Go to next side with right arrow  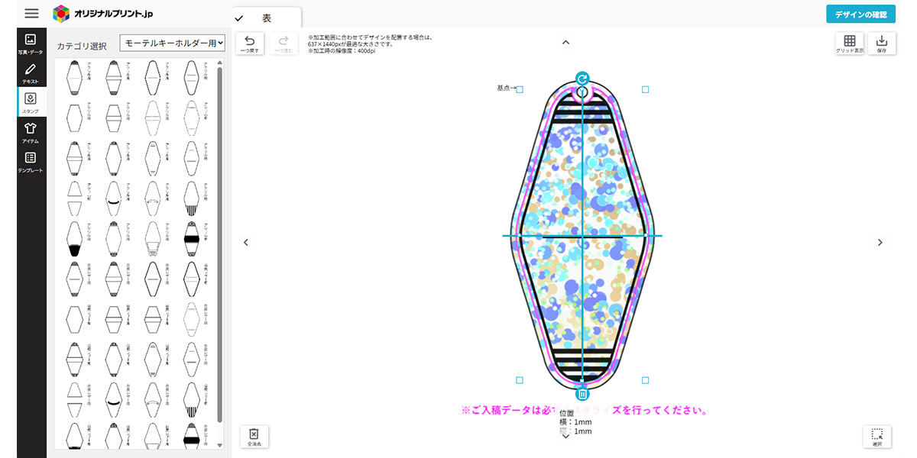880,242
